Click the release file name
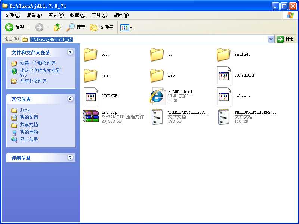The height and width of the screenshot is (224, 299). tap(242, 96)
